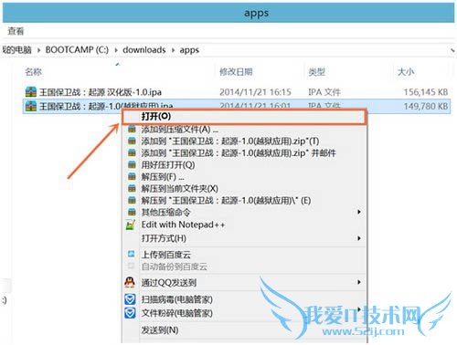This screenshot has width=457, height=345.
Task: Click size 149,780 KB
Action: [x=426, y=106]
